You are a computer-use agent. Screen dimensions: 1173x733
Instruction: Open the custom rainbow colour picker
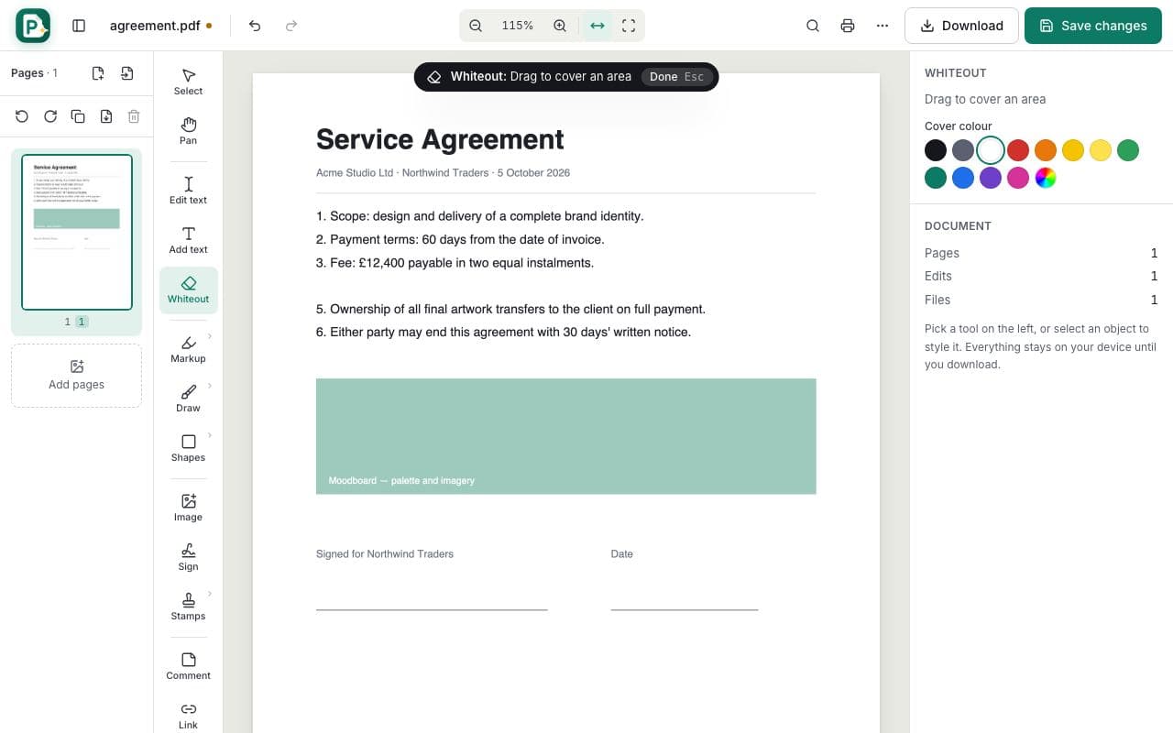click(1046, 178)
